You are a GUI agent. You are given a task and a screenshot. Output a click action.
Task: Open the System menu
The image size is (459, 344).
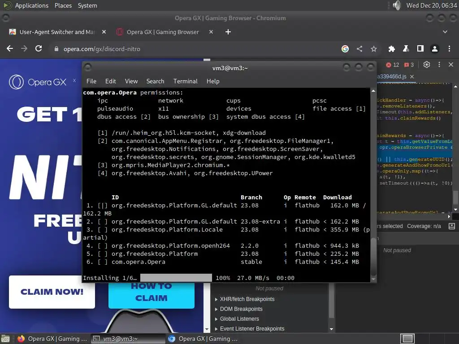point(87,5)
